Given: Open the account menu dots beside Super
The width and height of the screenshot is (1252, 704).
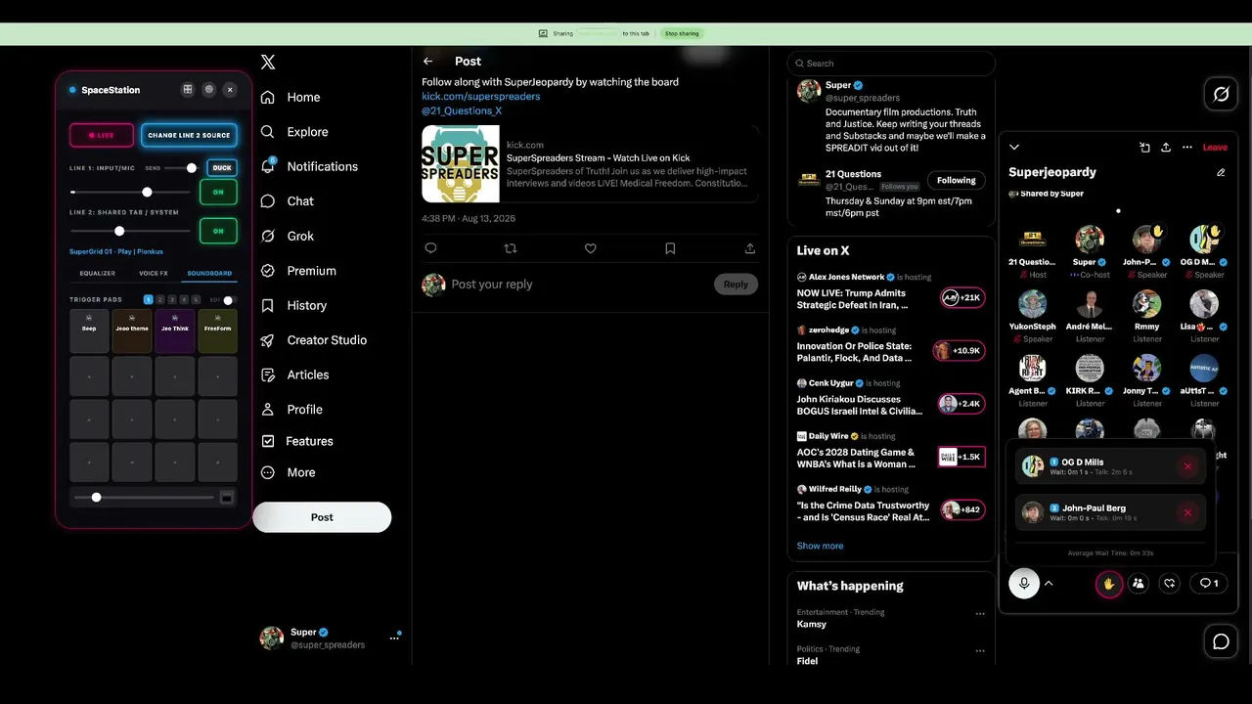Looking at the screenshot, I should click(394, 638).
